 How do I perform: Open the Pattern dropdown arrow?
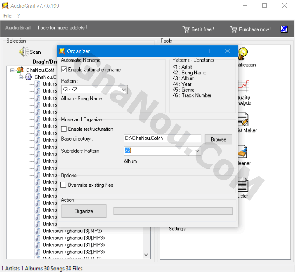coord(124,90)
